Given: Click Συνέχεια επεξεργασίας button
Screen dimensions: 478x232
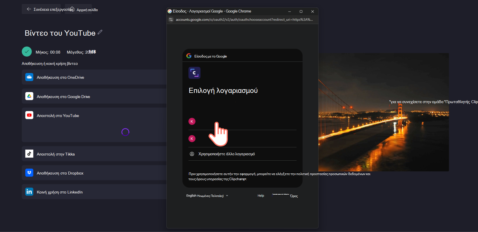Looking at the screenshot, I should point(41,9).
